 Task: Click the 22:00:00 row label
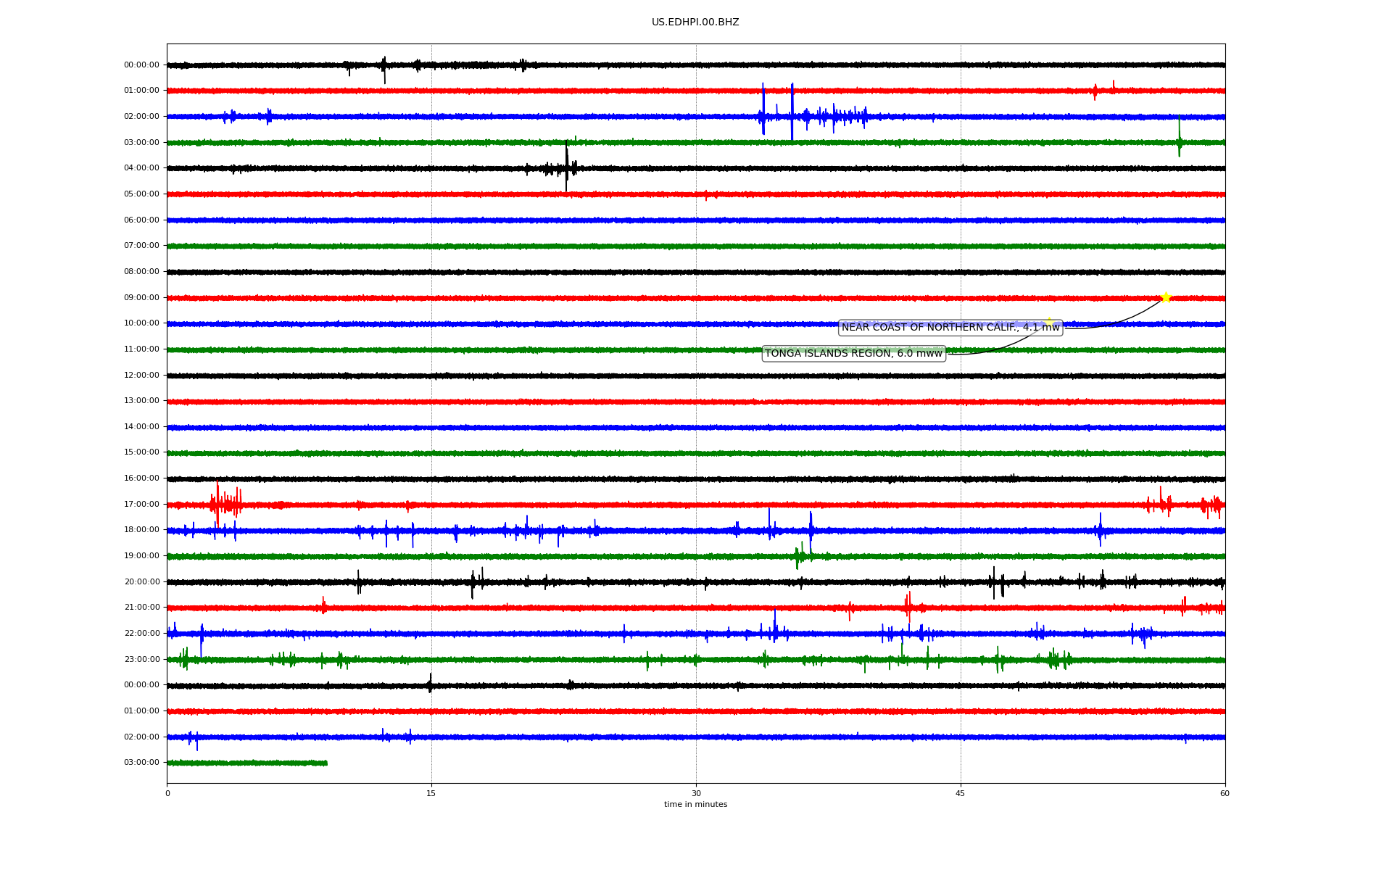pyautogui.click(x=141, y=634)
